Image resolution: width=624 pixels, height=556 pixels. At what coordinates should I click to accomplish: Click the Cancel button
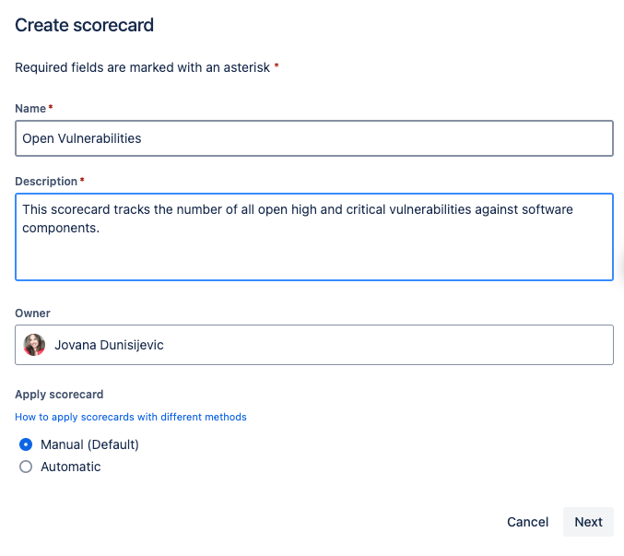(527, 522)
